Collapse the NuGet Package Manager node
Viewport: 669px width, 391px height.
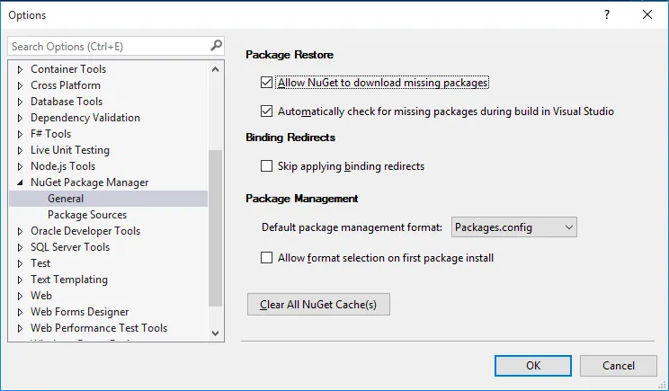21,182
